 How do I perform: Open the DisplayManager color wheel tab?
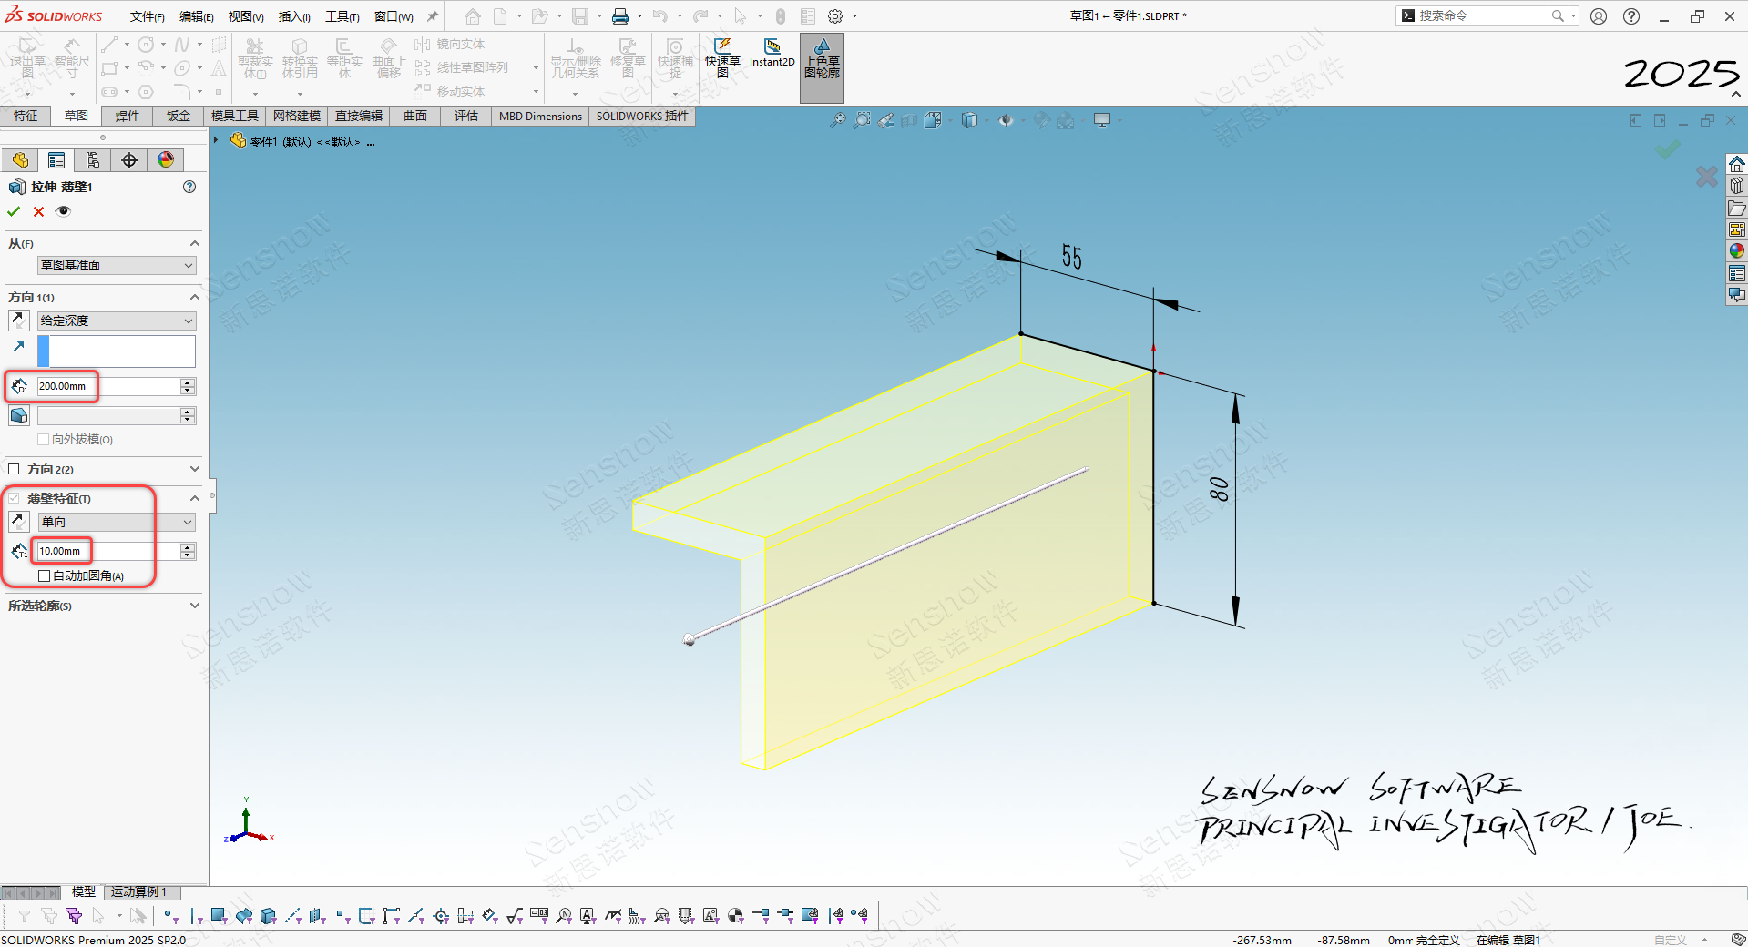pos(166,160)
